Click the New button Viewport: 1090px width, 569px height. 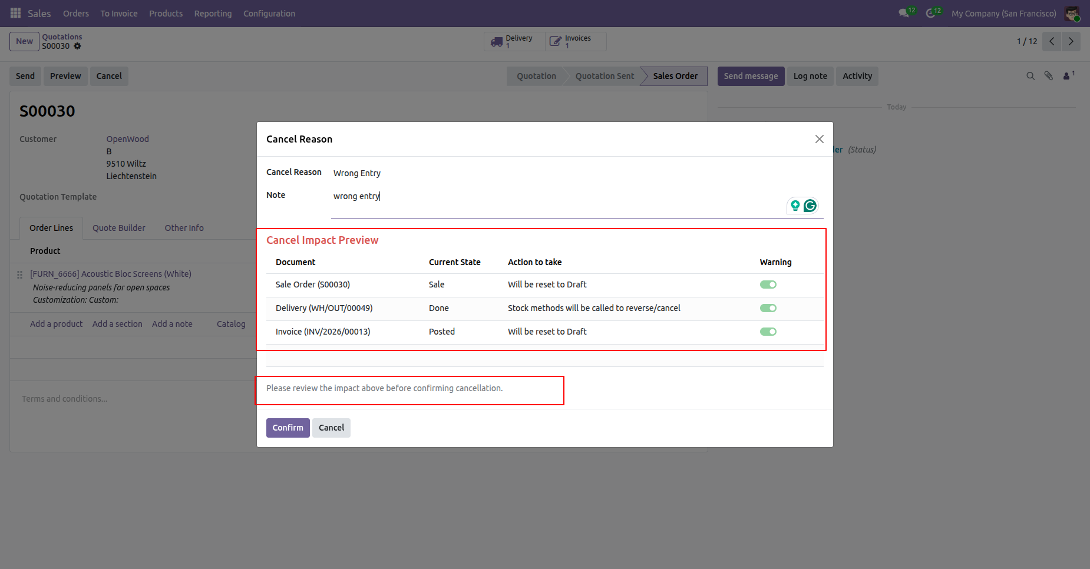(x=24, y=41)
